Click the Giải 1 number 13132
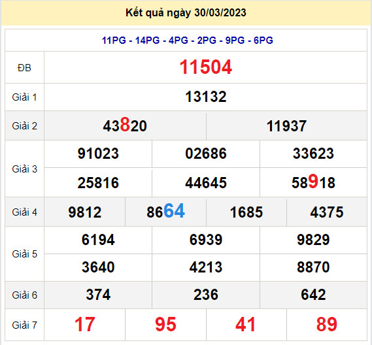This screenshot has width=372, height=345. coord(206,97)
